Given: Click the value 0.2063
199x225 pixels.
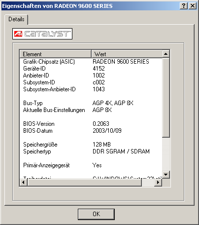Looking at the screenshot, I should [101, 124].
